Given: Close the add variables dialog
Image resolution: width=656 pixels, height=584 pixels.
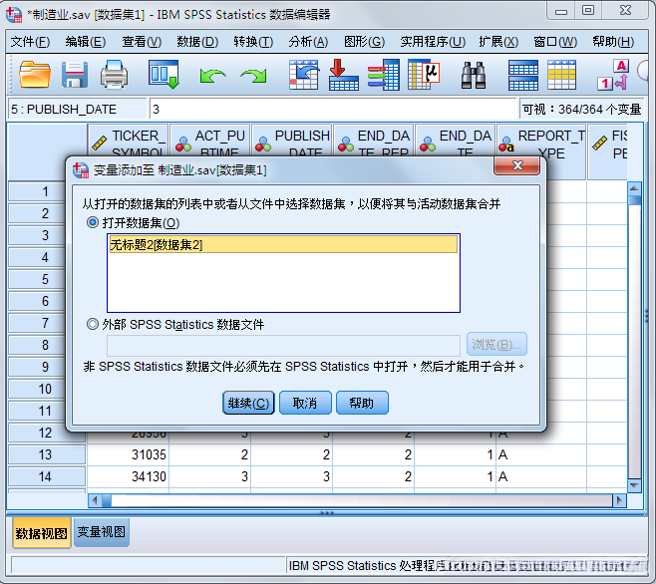Looking at the screenshot, I should [517, 165].
